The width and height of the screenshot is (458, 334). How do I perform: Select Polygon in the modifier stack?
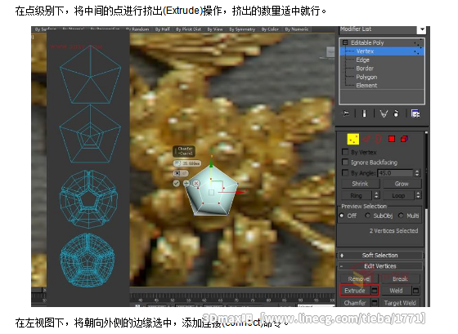click(x=366, y=77)
